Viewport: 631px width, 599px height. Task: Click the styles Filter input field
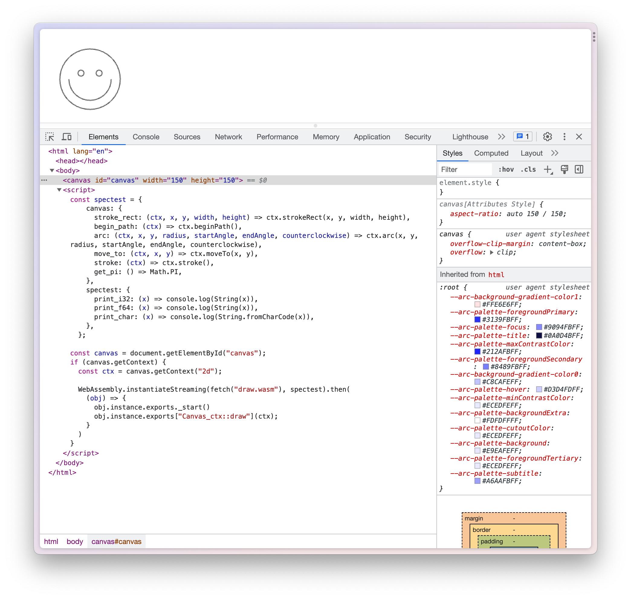coord(464,170)
